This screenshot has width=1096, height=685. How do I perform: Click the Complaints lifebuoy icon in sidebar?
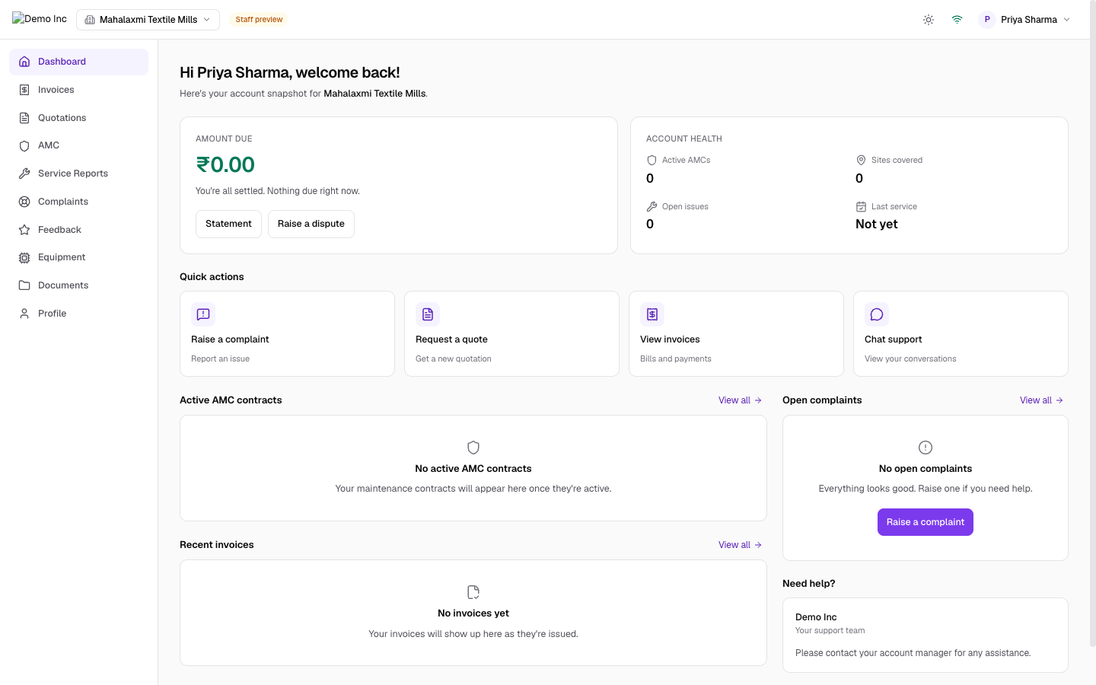tap(24, 202)
